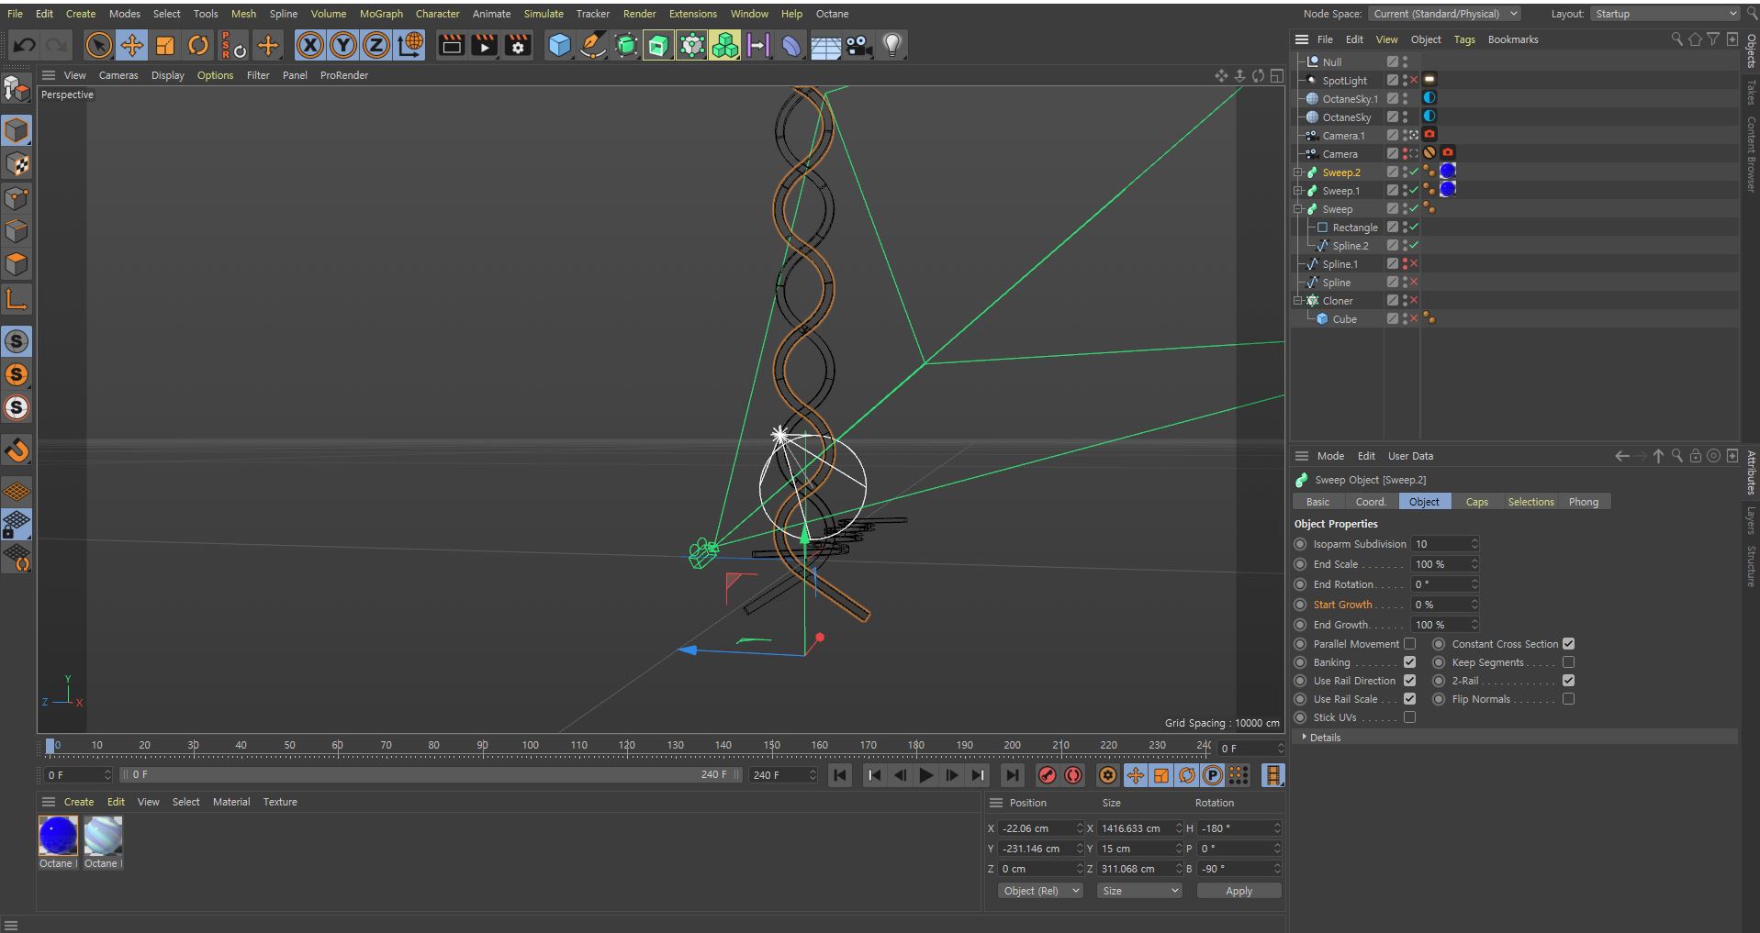Switch to Model mode icon

[17, 130]
